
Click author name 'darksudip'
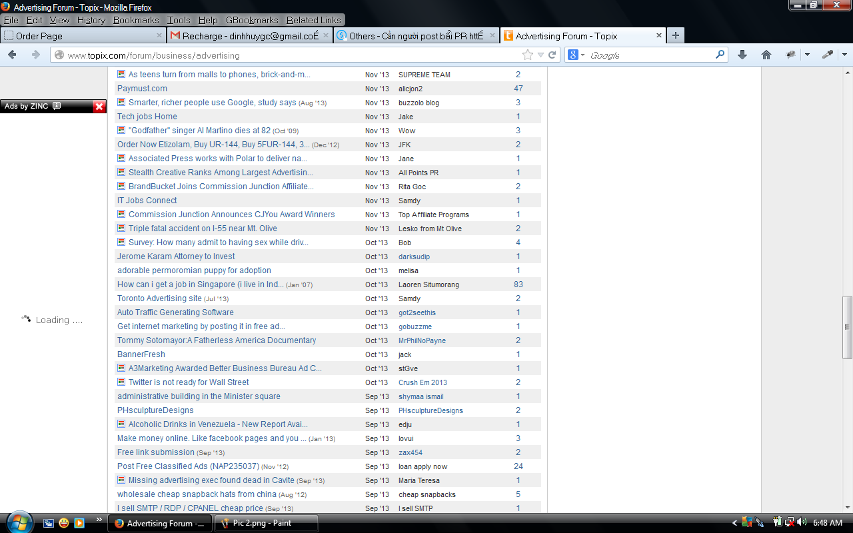tap(414, 257)
